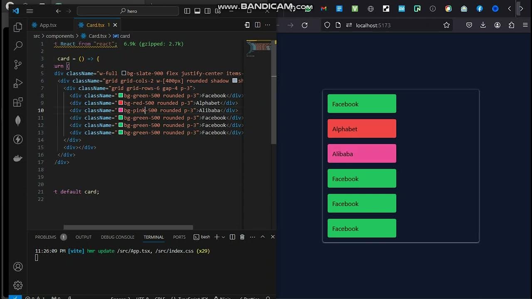Viewport: 532px width, 299px height.
Task: Open the browser extensions puzzle icon
Action: [x=511, y=25]
